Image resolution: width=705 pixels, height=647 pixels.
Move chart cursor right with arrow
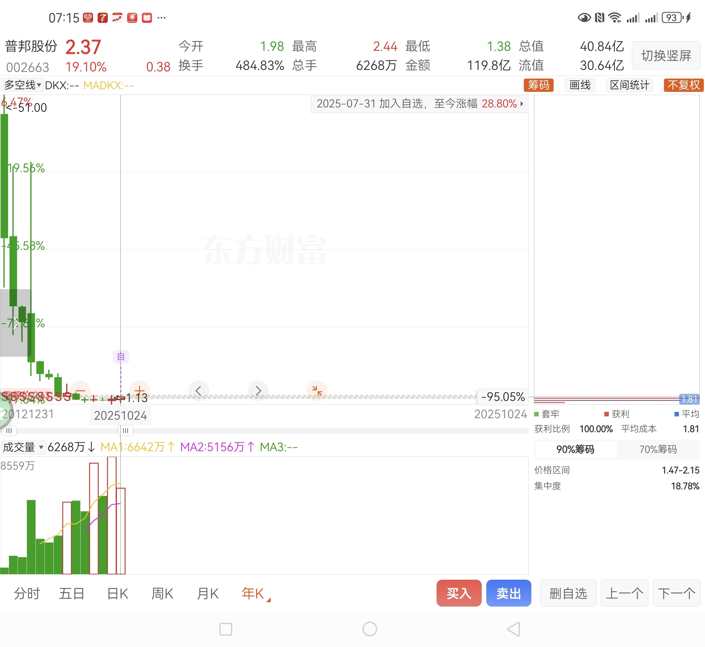[258, 391]
